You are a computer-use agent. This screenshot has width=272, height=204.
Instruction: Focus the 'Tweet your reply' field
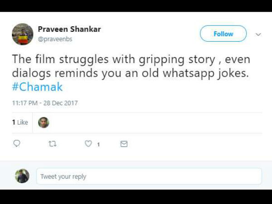click(x=149, y=176)
